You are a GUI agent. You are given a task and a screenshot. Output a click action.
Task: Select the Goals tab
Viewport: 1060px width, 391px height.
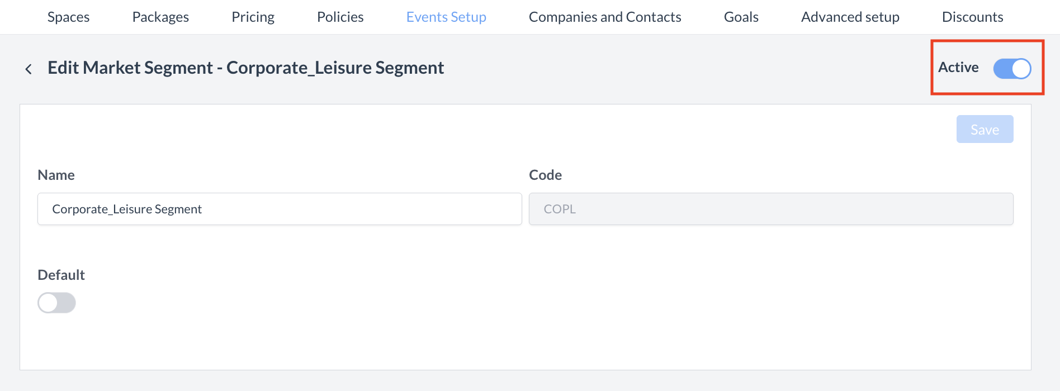tap(741, 17)
